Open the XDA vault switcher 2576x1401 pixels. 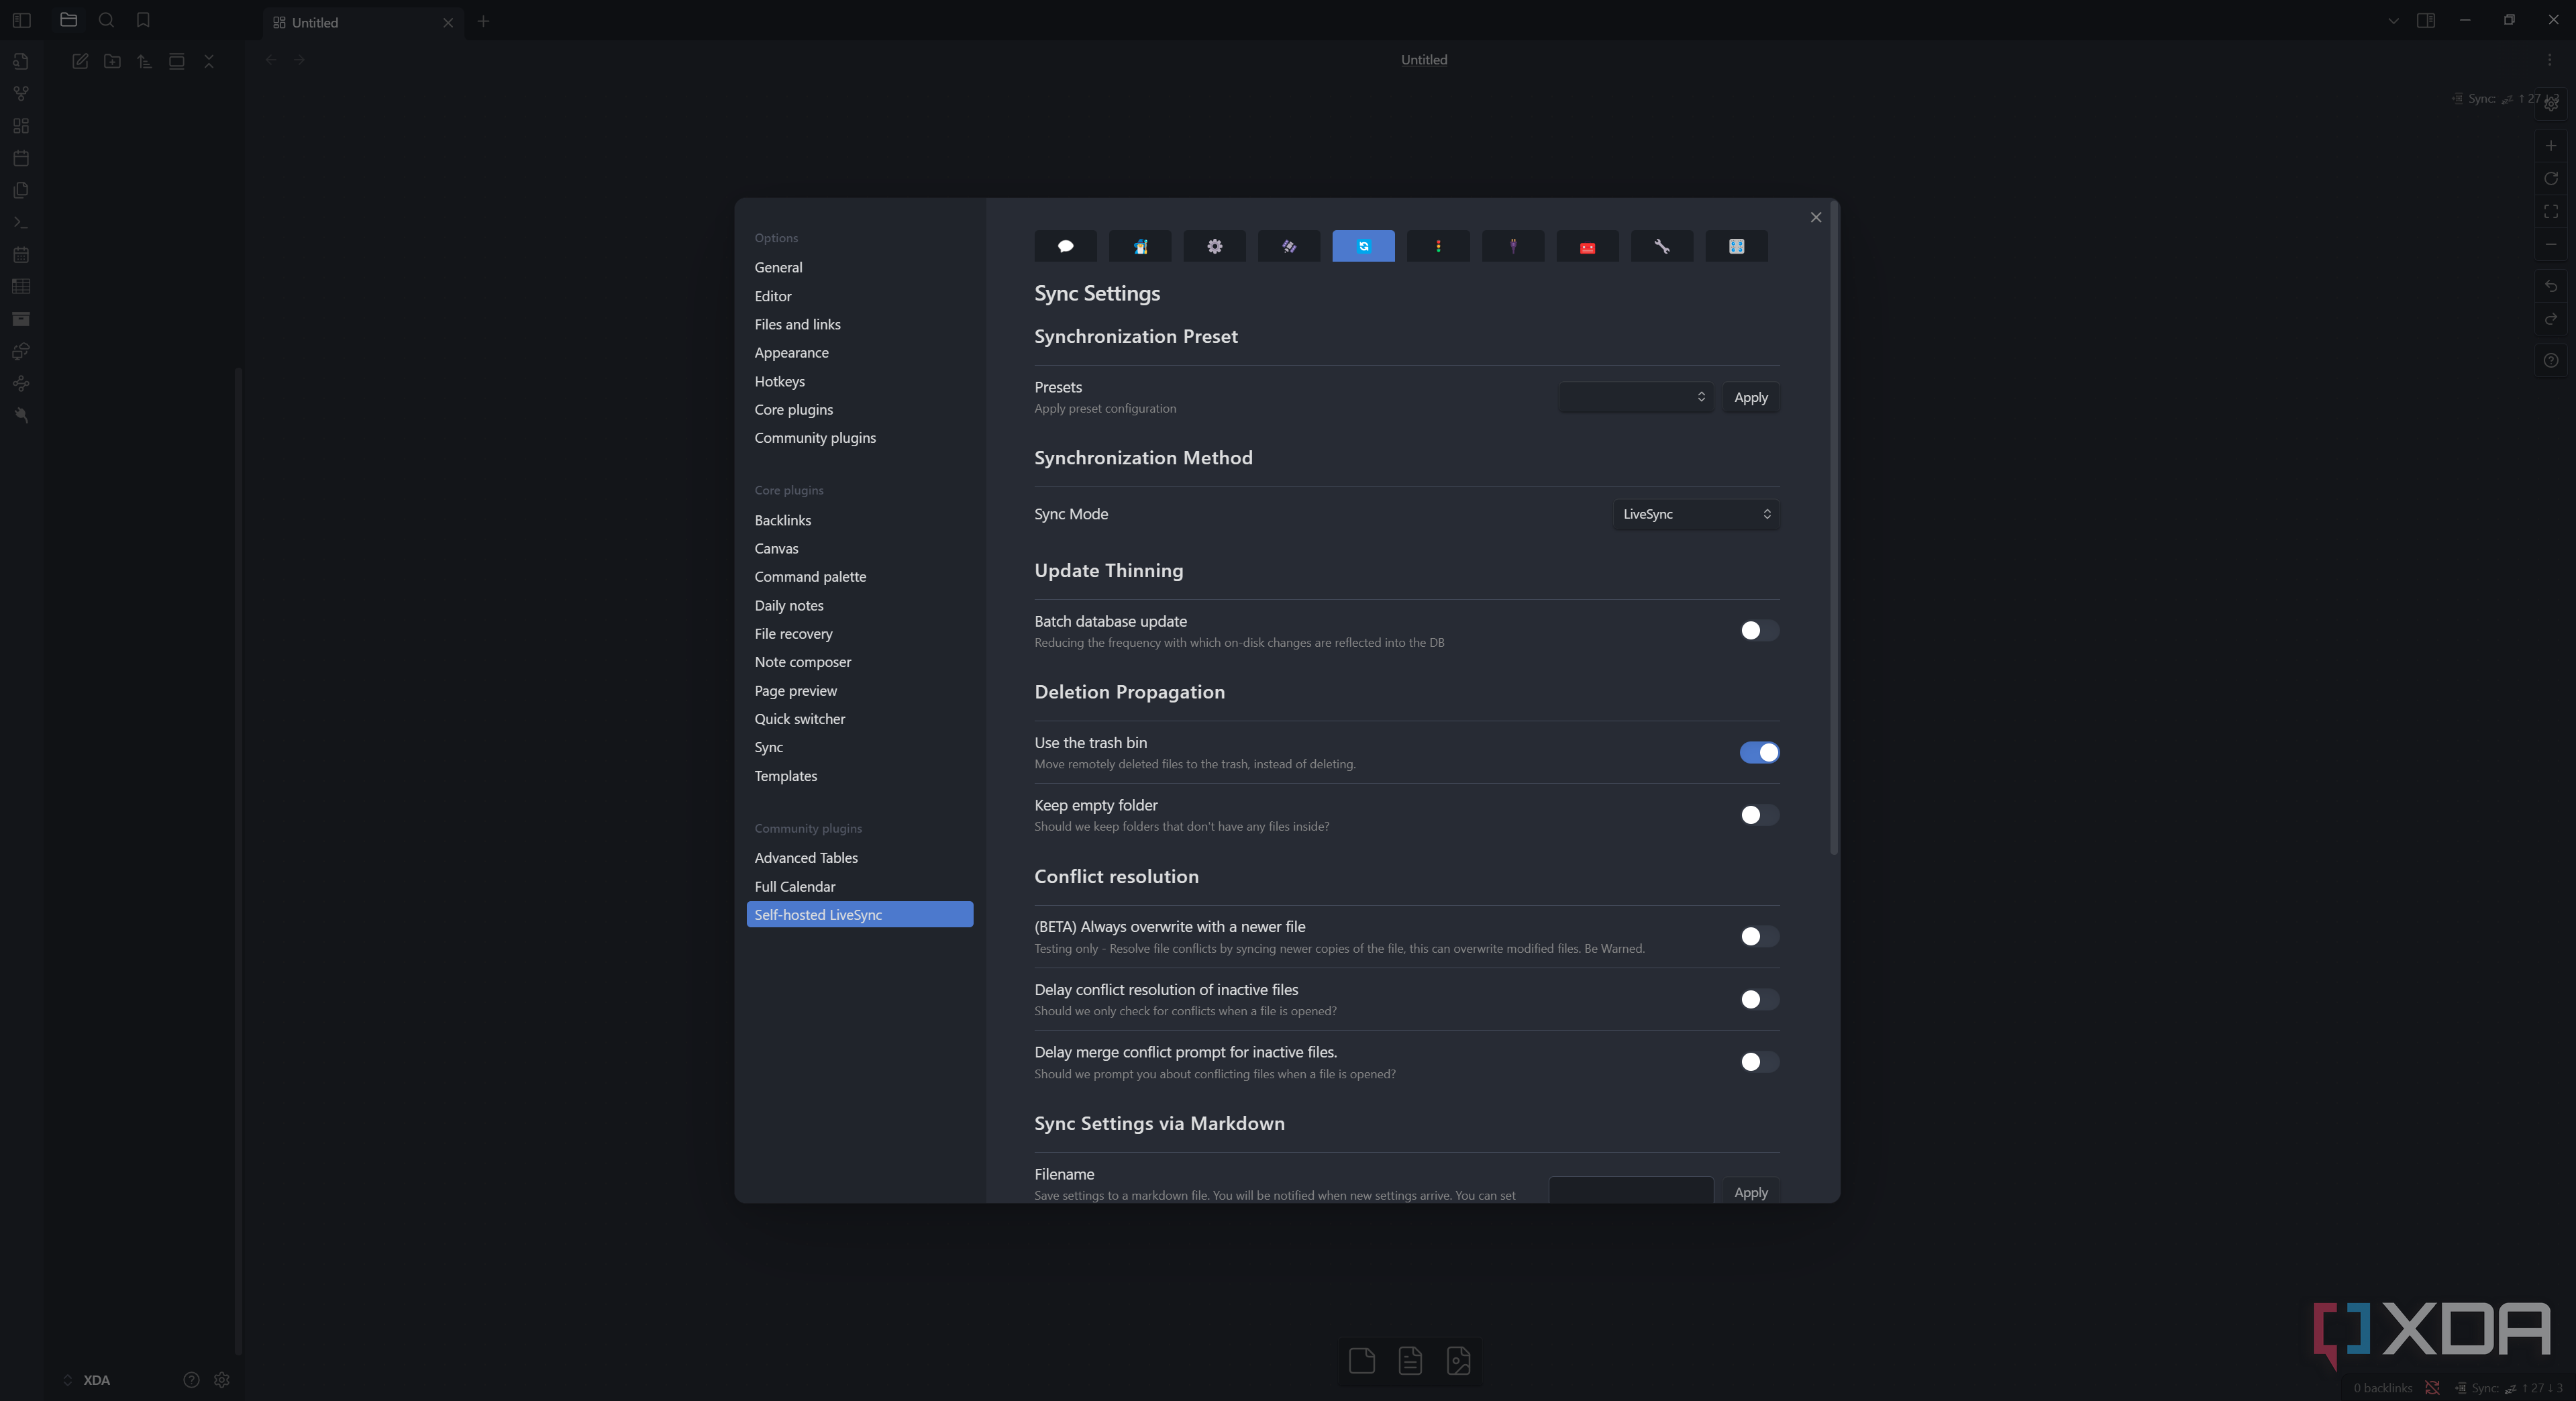coord(88,1380)
